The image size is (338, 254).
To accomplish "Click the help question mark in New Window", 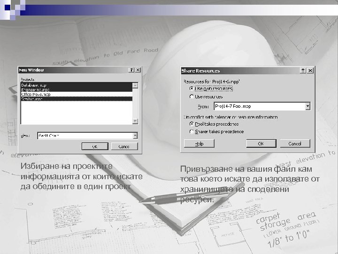I will (131, 70).
